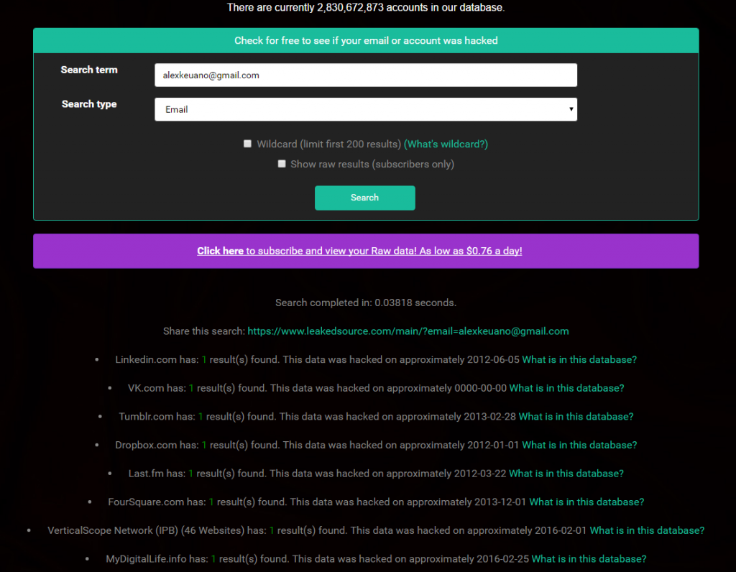Screen dimensions: 736x572
Task: Click the Search term email input field
Action: coord(366,75)
